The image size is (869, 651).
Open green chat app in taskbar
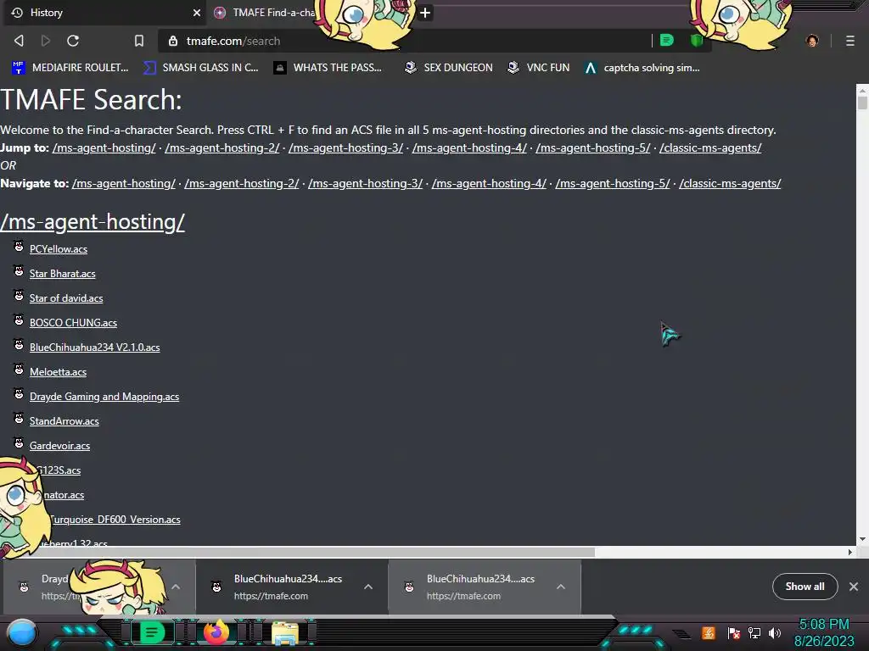pyautogui.click(x=152, y=632)
